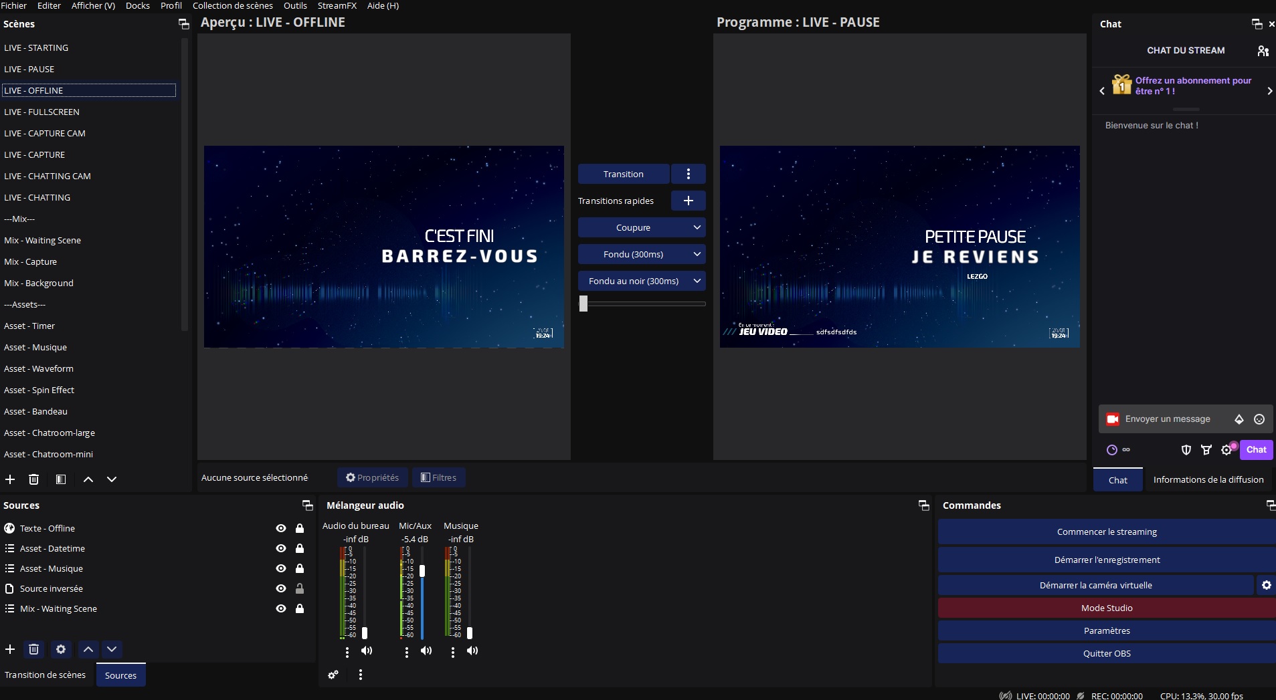Image resolution: width=1276 pixels, height=700 pixels.
Task: Open the Outils menu
Action: (x=295, y=5)
